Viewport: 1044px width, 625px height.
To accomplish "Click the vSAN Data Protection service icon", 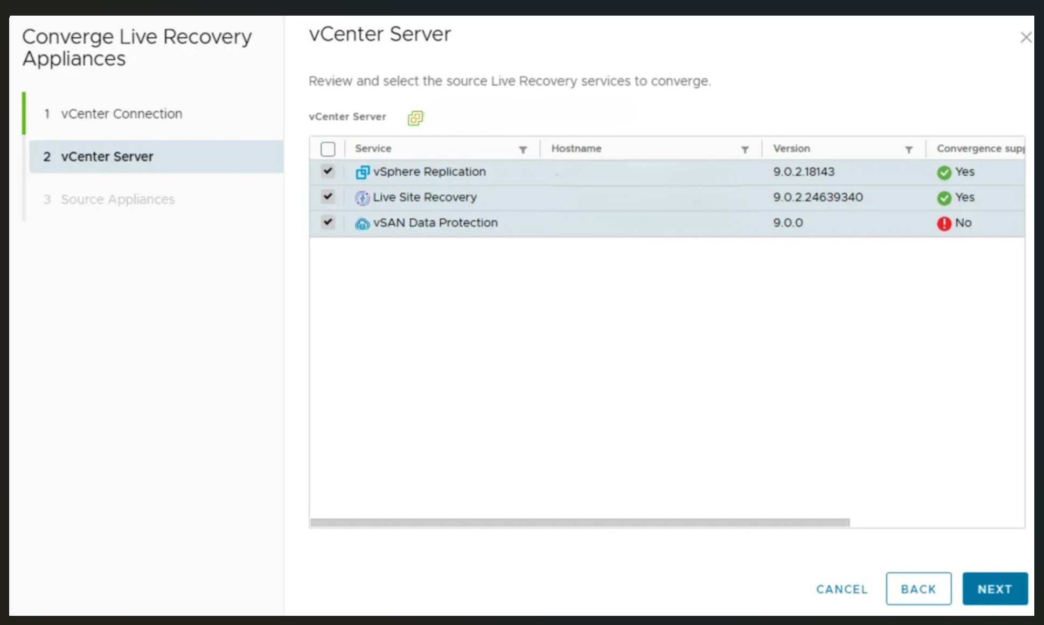I will pyautogui.click(x=362, y=224).
